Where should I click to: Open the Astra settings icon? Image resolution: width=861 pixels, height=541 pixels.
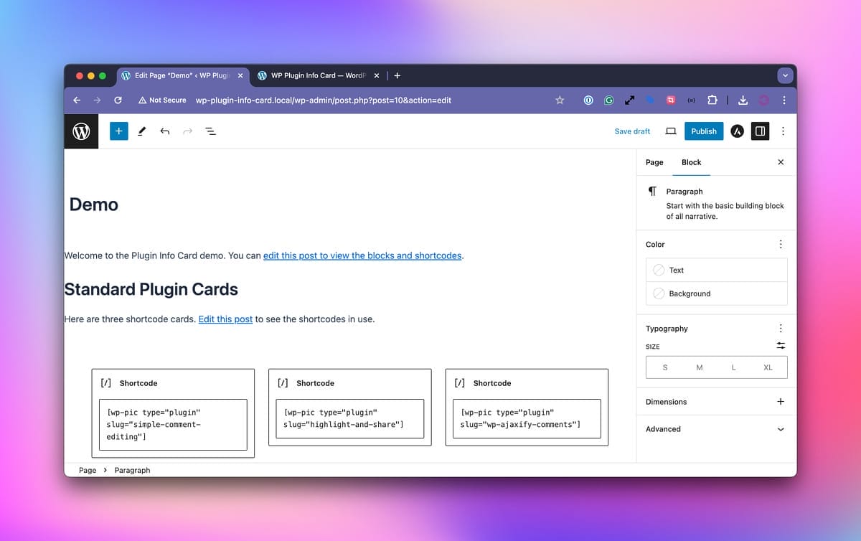pyautogui.click(x=737, y=131)
